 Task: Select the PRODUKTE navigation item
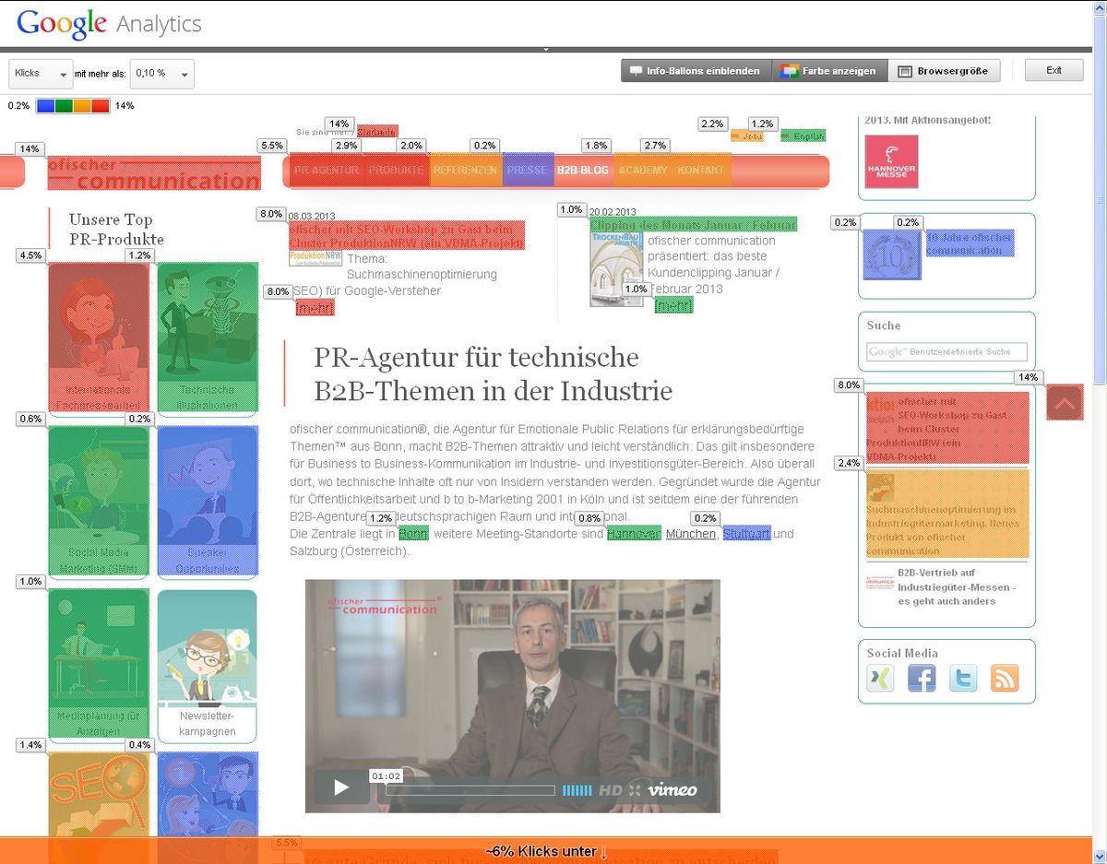click(x=396, y=171)
